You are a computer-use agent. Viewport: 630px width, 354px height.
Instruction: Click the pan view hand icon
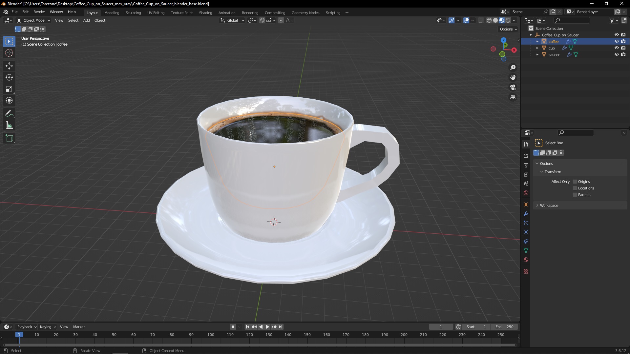[x=513, y=77]
